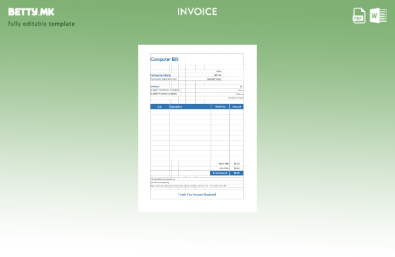Click the blue Total Amount cell

220,173
